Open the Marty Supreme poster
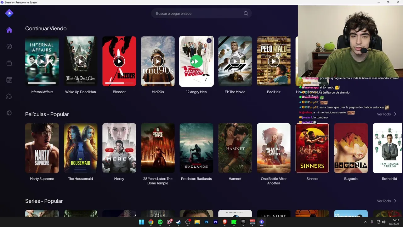The height and width of the screenshot is (227, 403). point(42,148)
